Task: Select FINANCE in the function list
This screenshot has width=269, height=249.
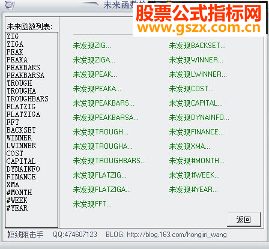Action: [21, 177]
